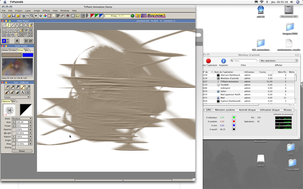Open the rainbow color wheel toolbar icon

(45, 16)
